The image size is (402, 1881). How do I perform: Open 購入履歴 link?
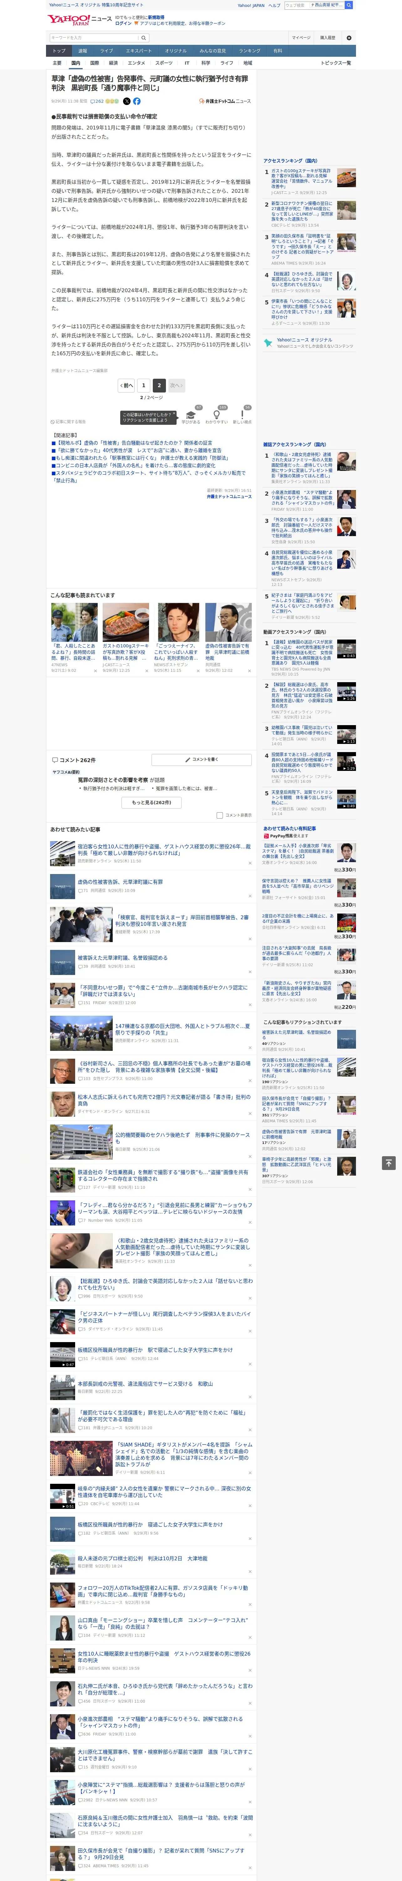327,38
